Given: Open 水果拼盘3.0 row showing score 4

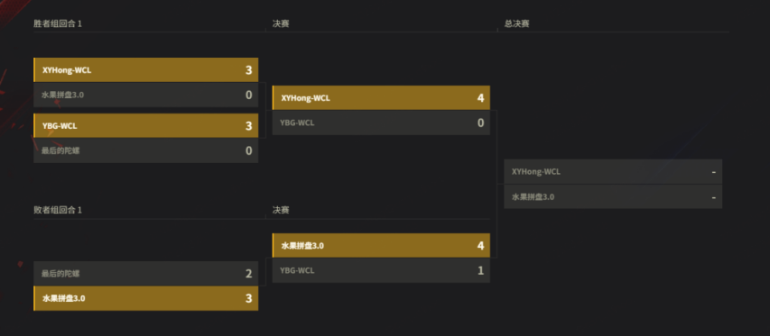Looking at the screenshot, I should coord(381,245).
